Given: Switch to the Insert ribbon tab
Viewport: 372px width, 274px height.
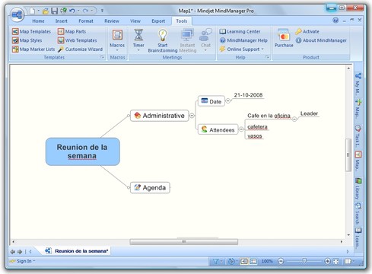Looking at the screenshot, I should (x=62, y=21).
